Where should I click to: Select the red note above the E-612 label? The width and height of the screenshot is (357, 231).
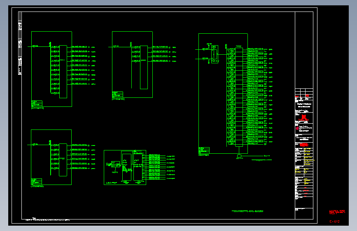[337, 212]
